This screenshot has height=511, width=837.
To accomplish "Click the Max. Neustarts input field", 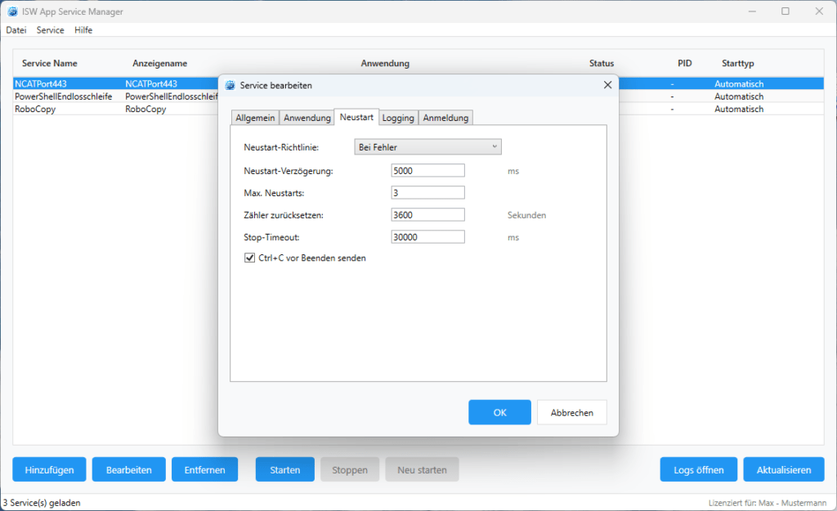I will click(x=427, y=192).
